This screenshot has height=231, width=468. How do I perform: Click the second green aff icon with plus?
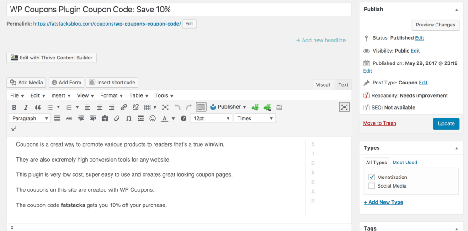[x=267, y=107]
